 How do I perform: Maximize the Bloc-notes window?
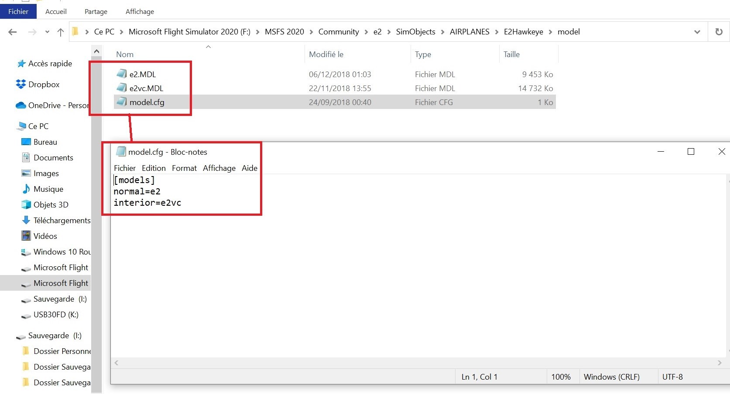[691, 151]
